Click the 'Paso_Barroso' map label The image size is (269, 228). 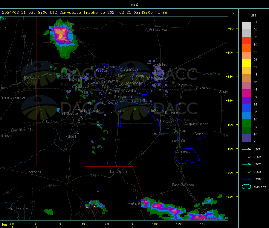183,185
